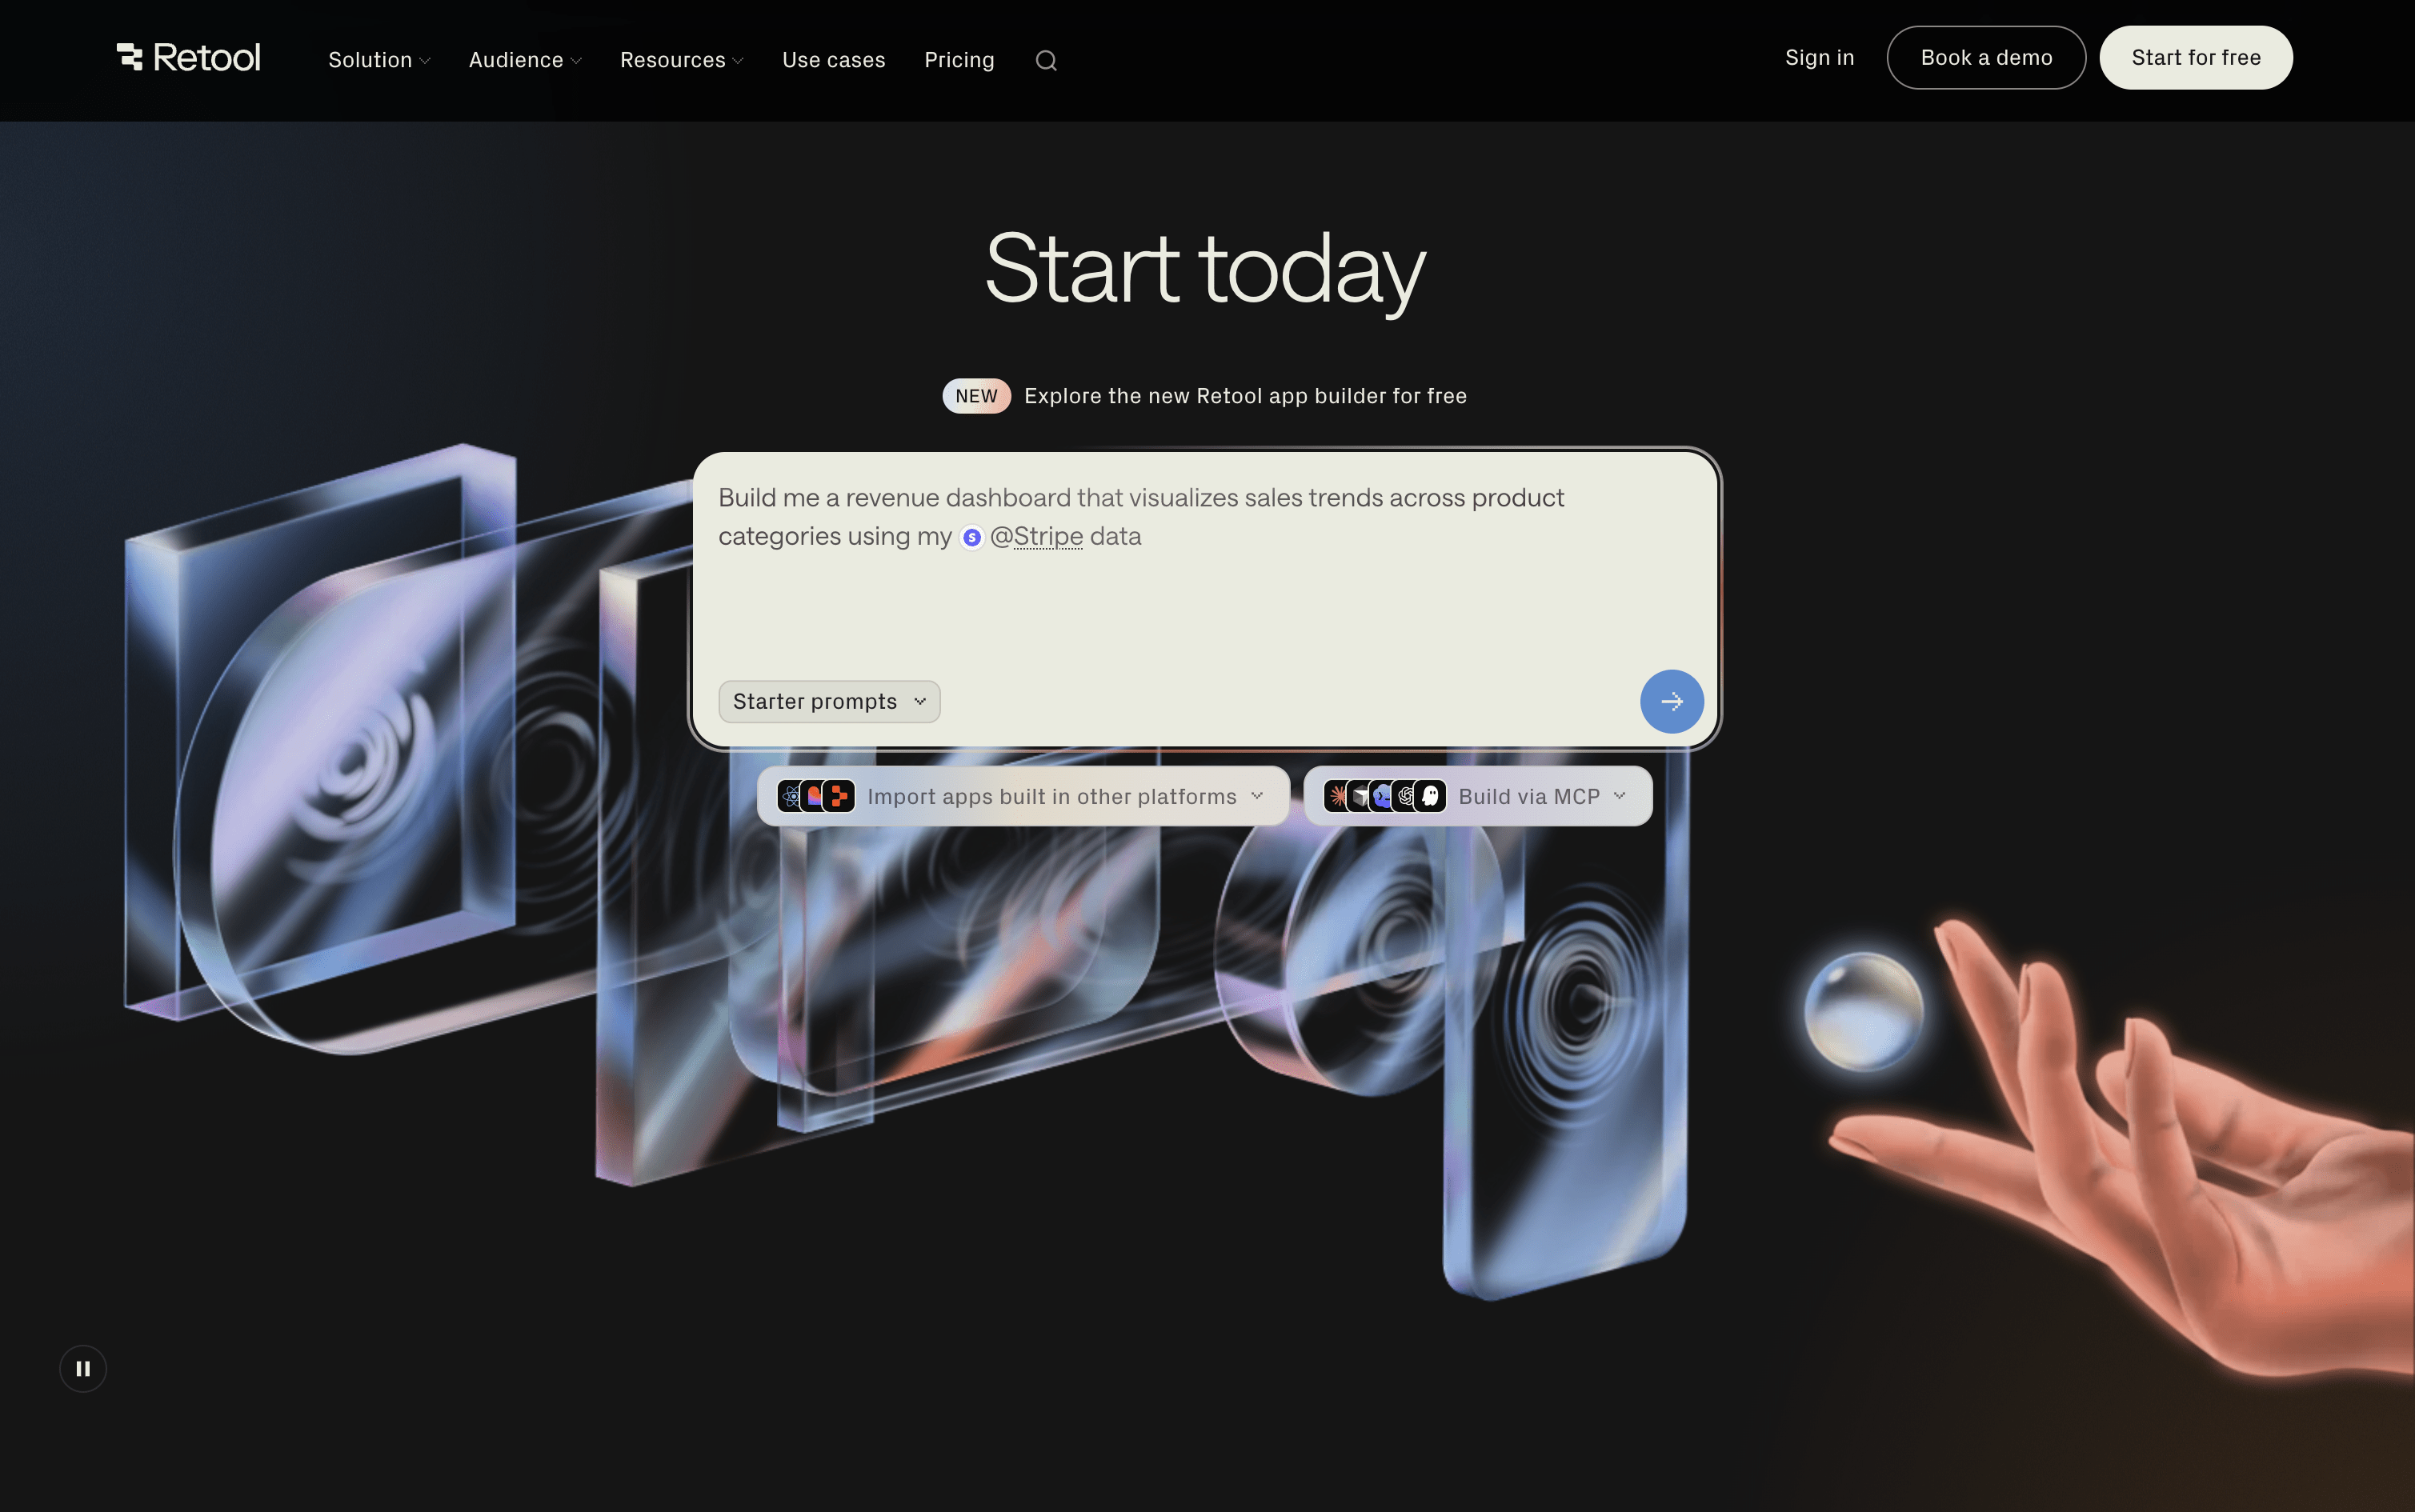Screen dimensions: 2415x1512
Task: Submit the prompt with the blue arrow button
Action: [1671, 702]
